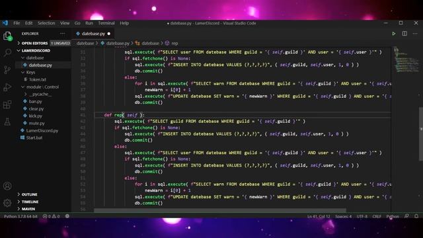Open the Selection menu
This screenshot has width=423, height=238.
pos(46,23)
